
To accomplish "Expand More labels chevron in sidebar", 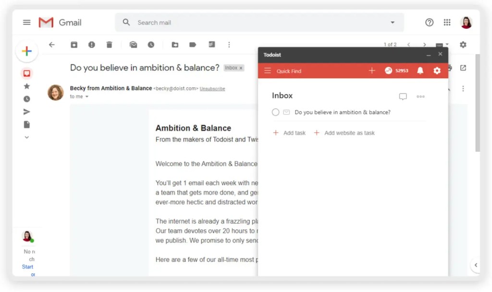I will [x=27, y=137].
